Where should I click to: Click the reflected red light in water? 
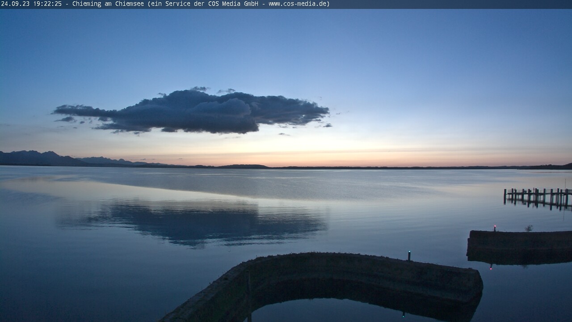point(491,267)
